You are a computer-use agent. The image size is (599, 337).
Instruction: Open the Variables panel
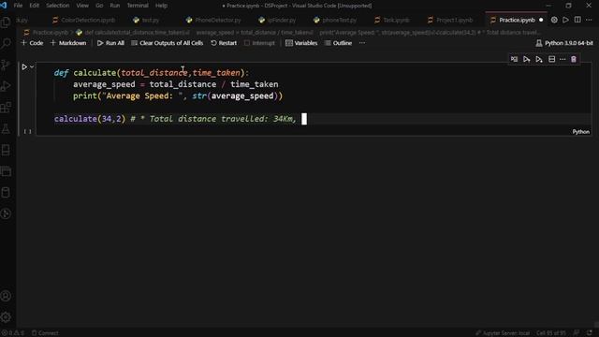tap(301, 43)
